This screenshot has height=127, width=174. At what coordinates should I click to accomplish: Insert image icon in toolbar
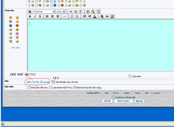click(112, 16)
